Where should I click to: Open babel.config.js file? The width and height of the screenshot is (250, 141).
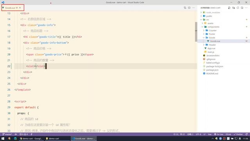click(213, 63)
